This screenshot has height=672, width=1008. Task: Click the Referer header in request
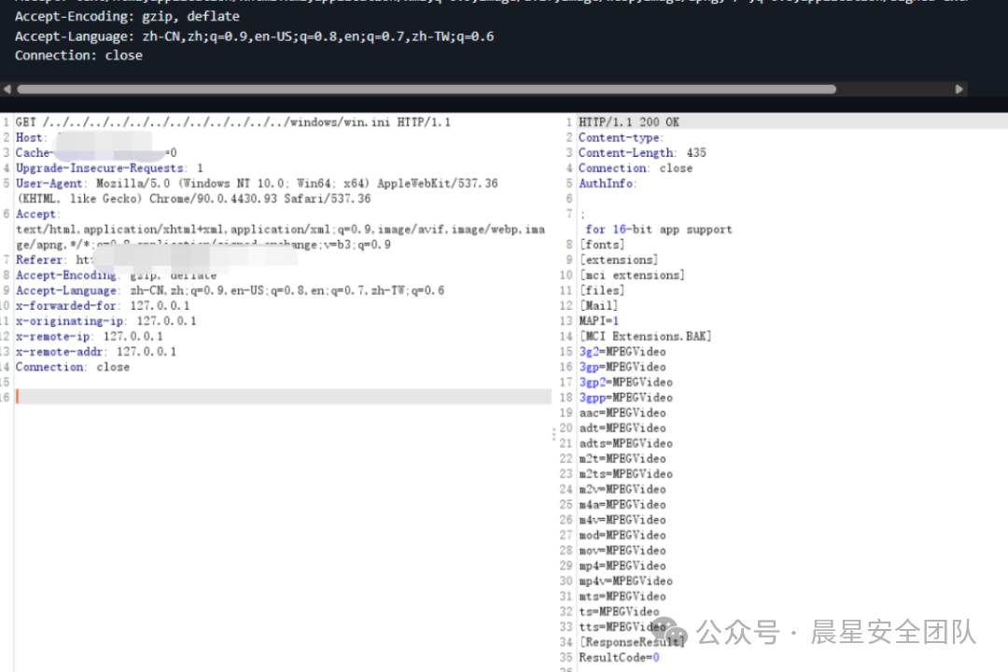[x=40, y=260]
